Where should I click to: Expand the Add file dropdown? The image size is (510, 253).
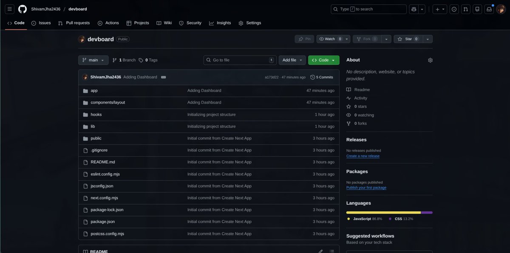[x=292, y=60]
